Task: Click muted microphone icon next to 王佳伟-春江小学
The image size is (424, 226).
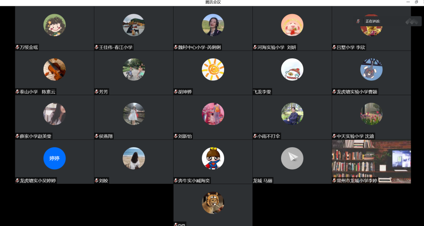Action: point(97,47)
